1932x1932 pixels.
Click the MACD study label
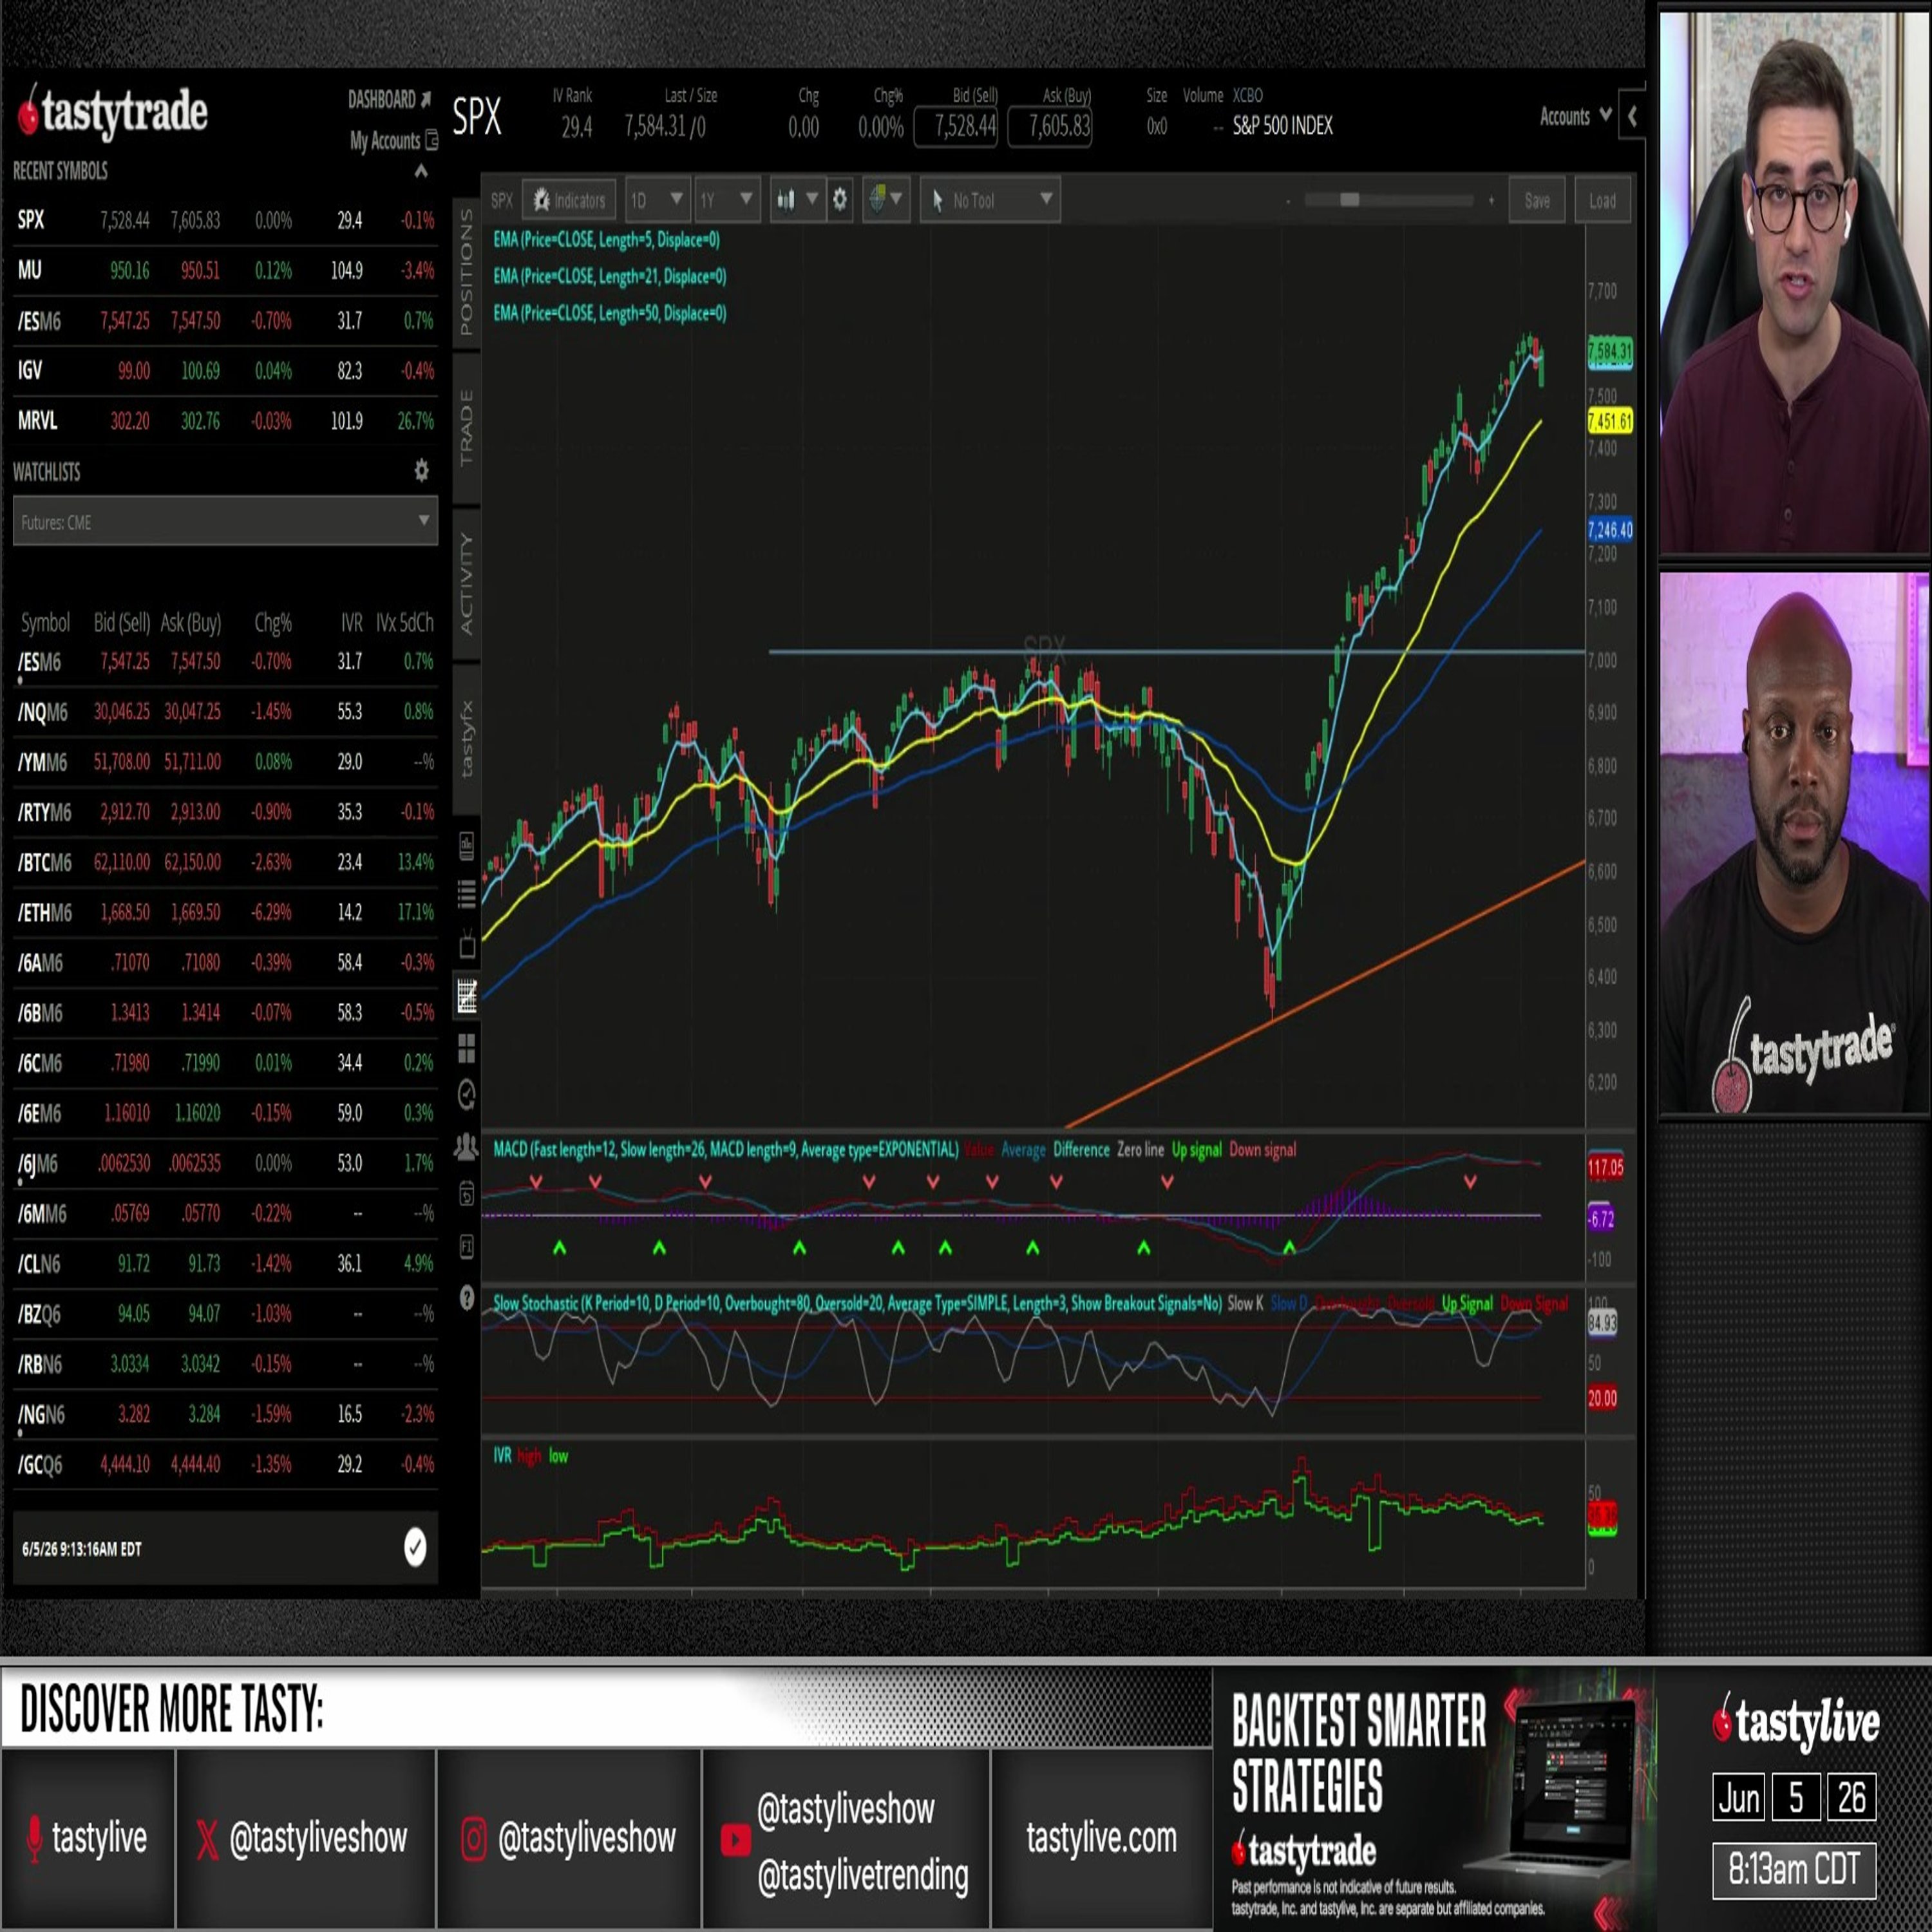725,1150
